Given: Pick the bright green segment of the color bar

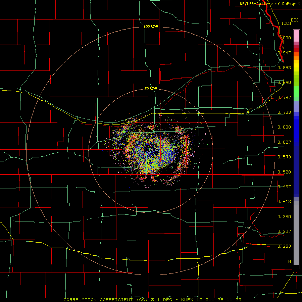Looking at the screenshot, I should 296,92.
